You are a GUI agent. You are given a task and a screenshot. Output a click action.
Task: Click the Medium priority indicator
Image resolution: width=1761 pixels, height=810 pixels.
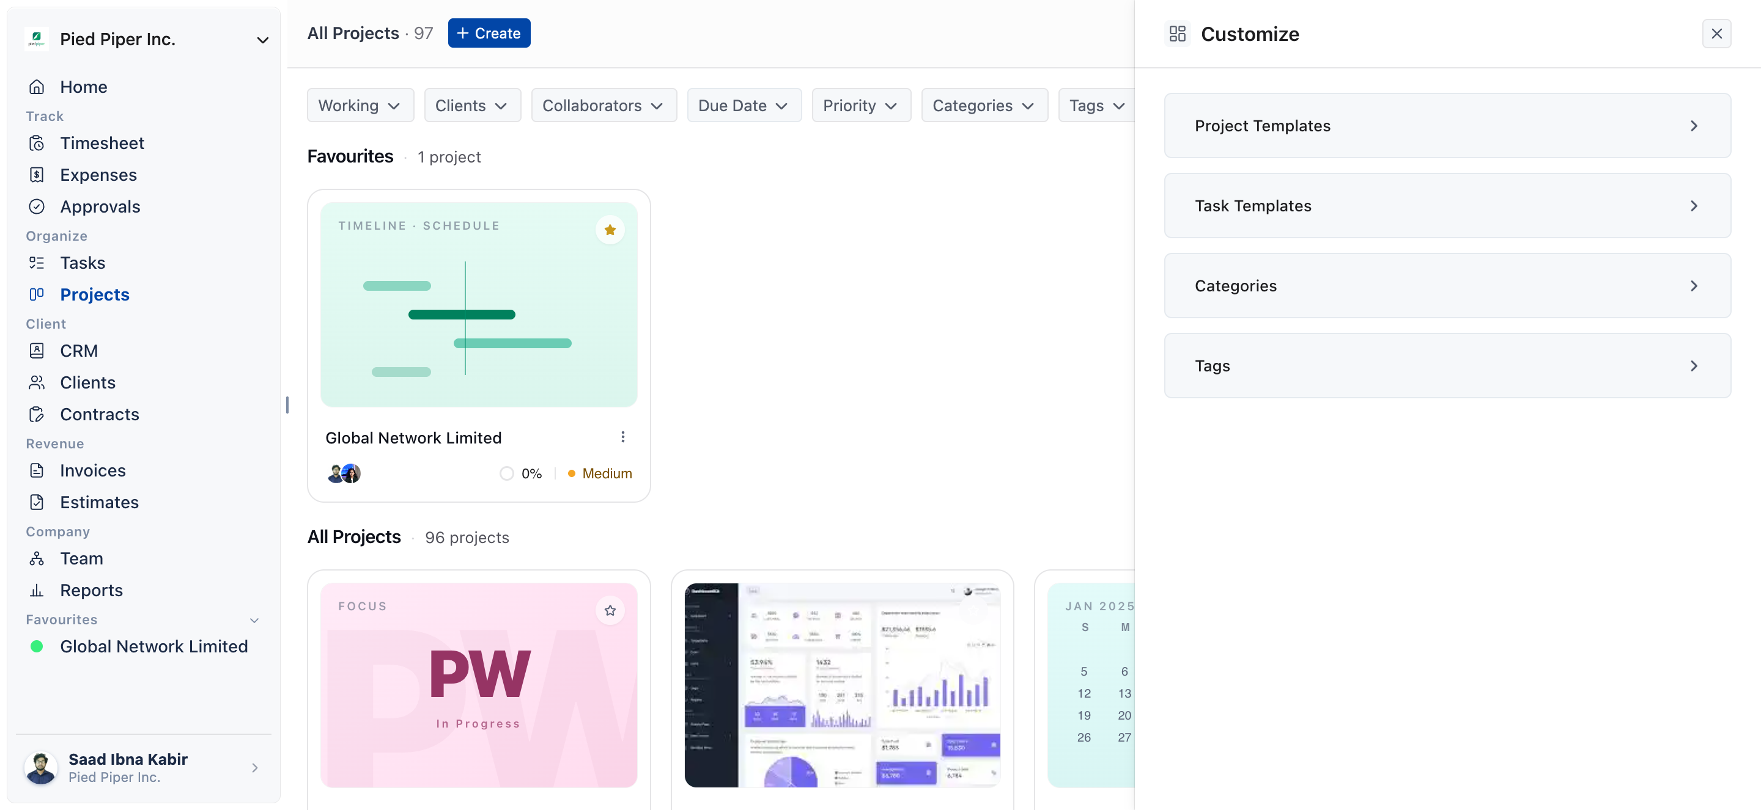coord(599,473)
